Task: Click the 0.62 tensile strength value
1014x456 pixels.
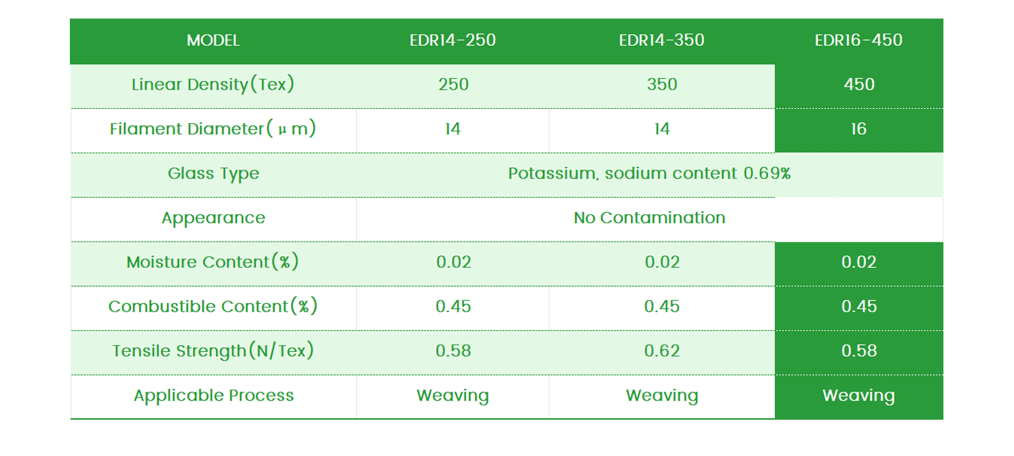Action: [x=662, y=351]
